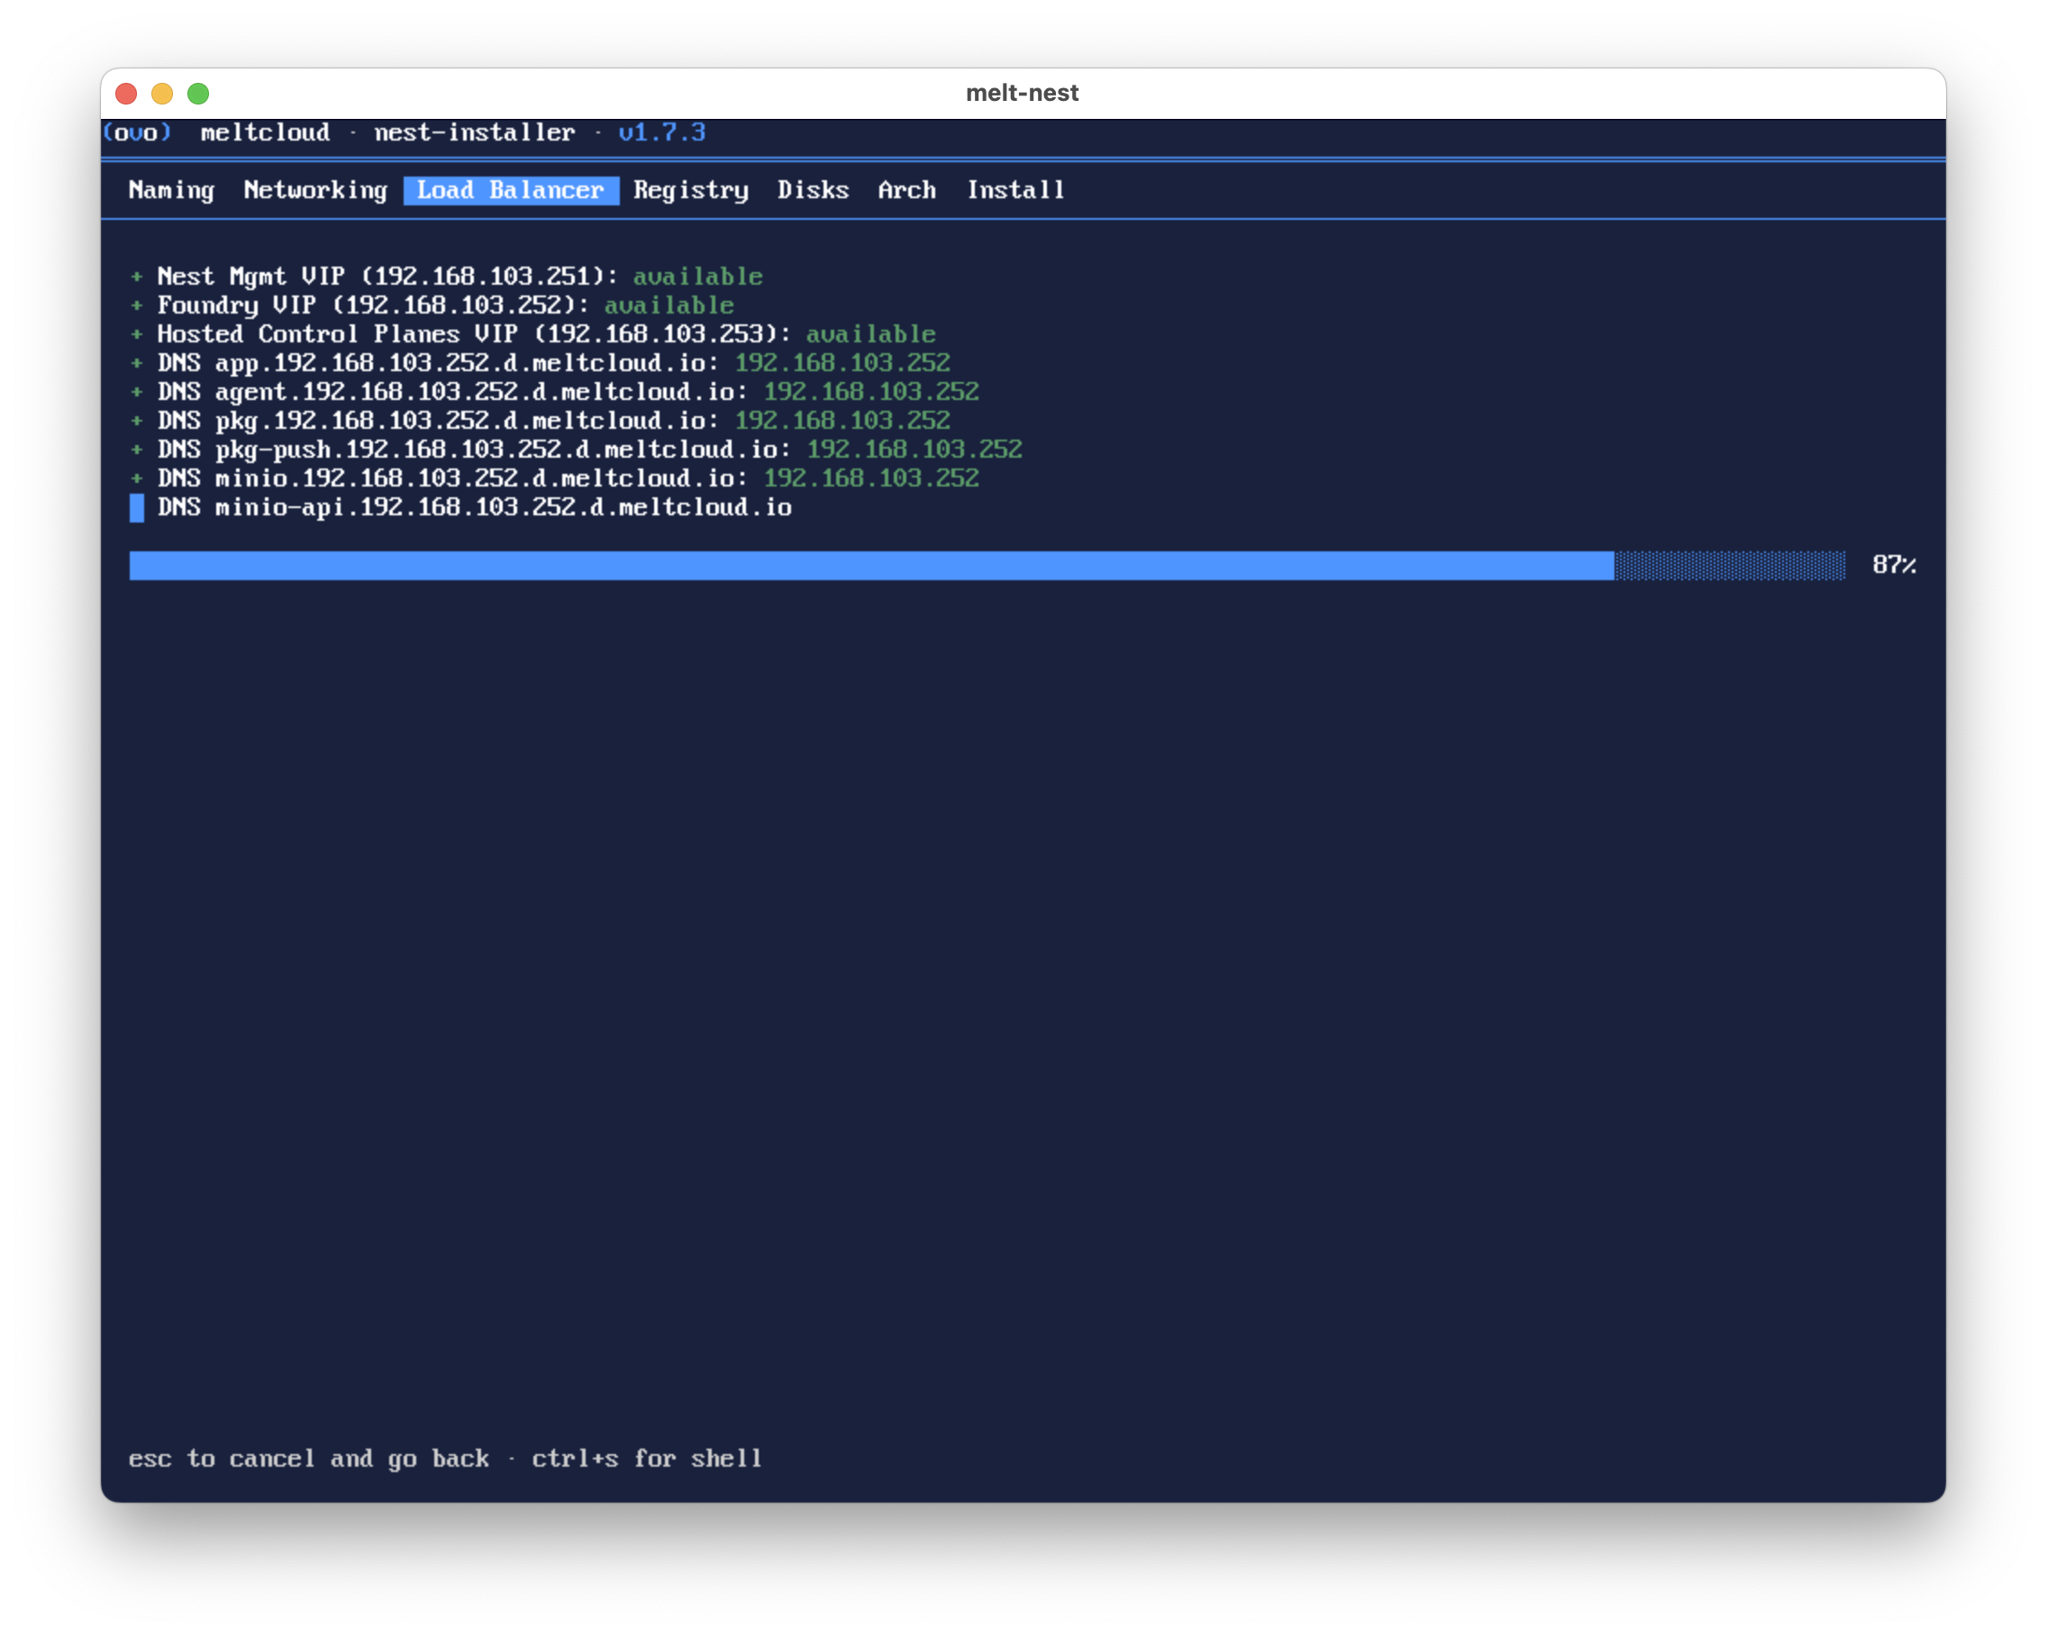Click the ctrl+s for shell hint

point(647,1459)
